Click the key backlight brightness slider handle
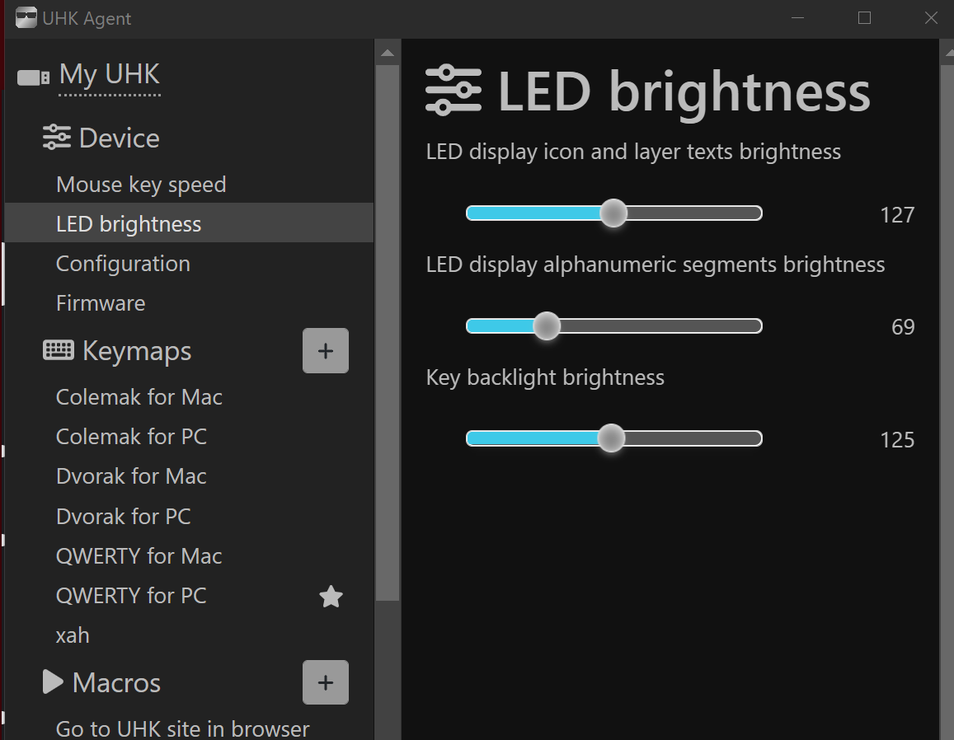954x740 pixels. click(x=611, y=438)
